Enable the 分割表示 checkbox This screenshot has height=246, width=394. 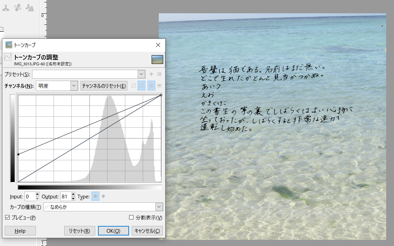(x=131, y=217)
